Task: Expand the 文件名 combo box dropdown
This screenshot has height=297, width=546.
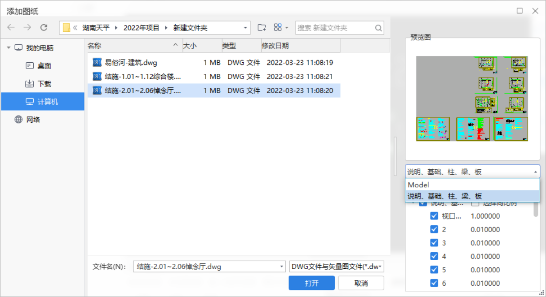Action: [282, 267]
